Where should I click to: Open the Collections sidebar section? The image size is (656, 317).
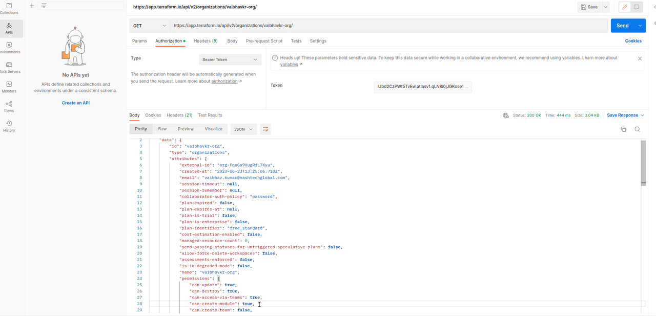point(9,9)
